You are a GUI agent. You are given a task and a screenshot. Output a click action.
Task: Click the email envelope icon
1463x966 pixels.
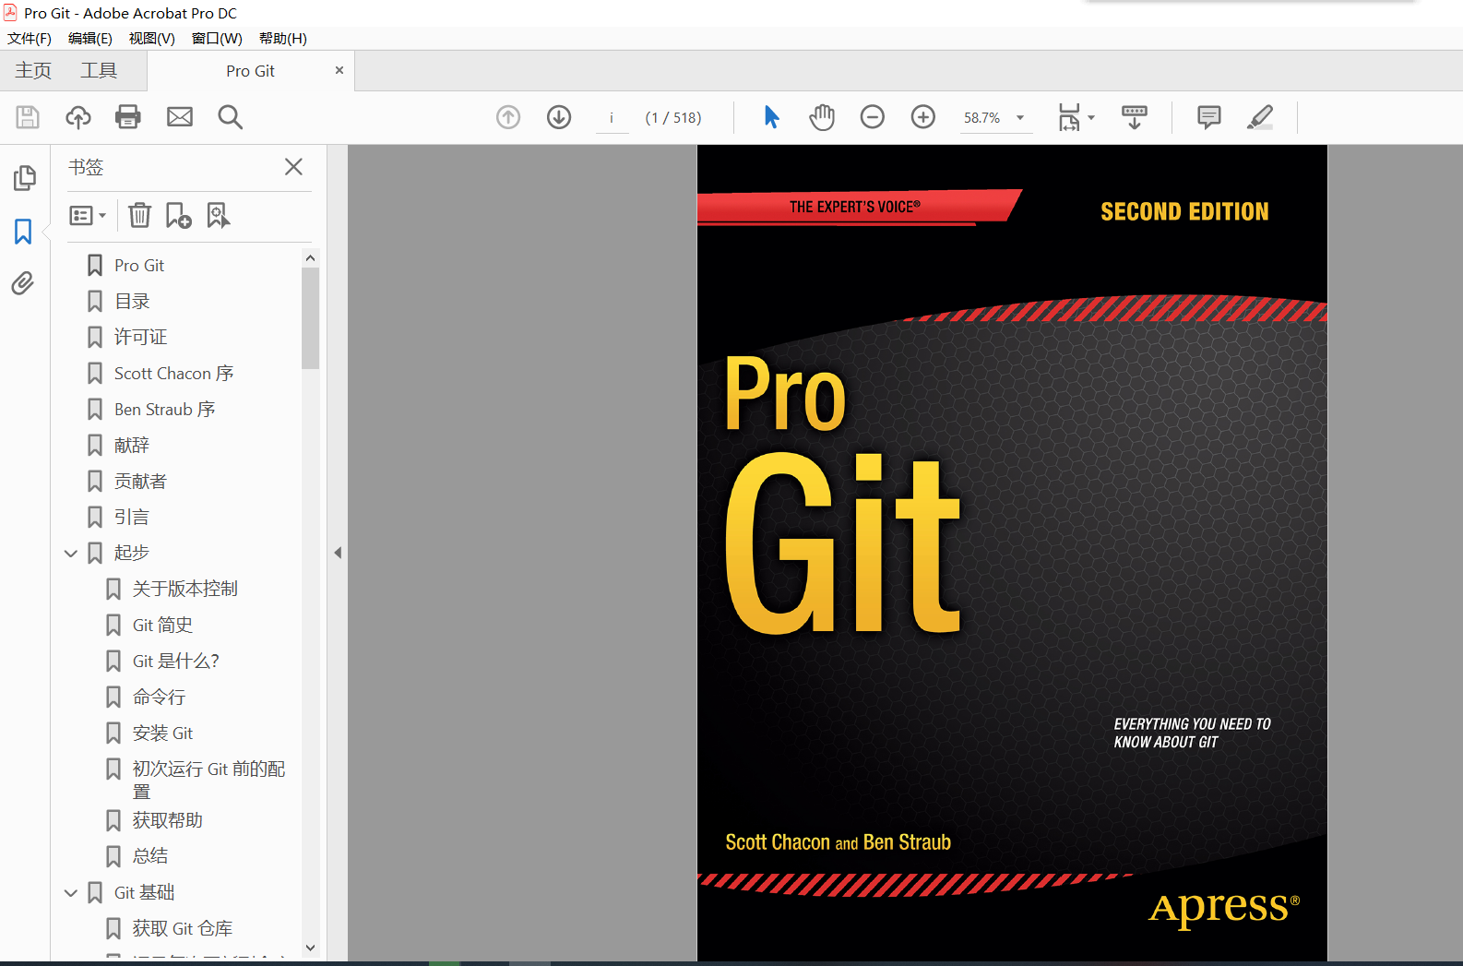(180, 117)
